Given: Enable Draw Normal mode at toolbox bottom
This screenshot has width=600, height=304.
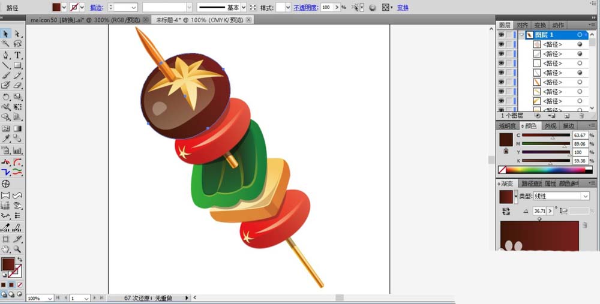Looking at the screenshot, I should point(4,294).
